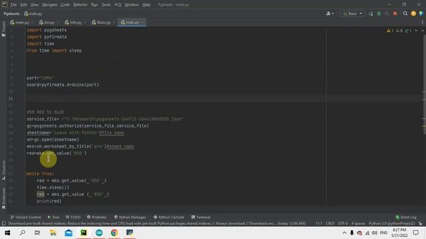Open the Bookmarks tool window sidebar
The image size is (426, 239).
(3, 199)
